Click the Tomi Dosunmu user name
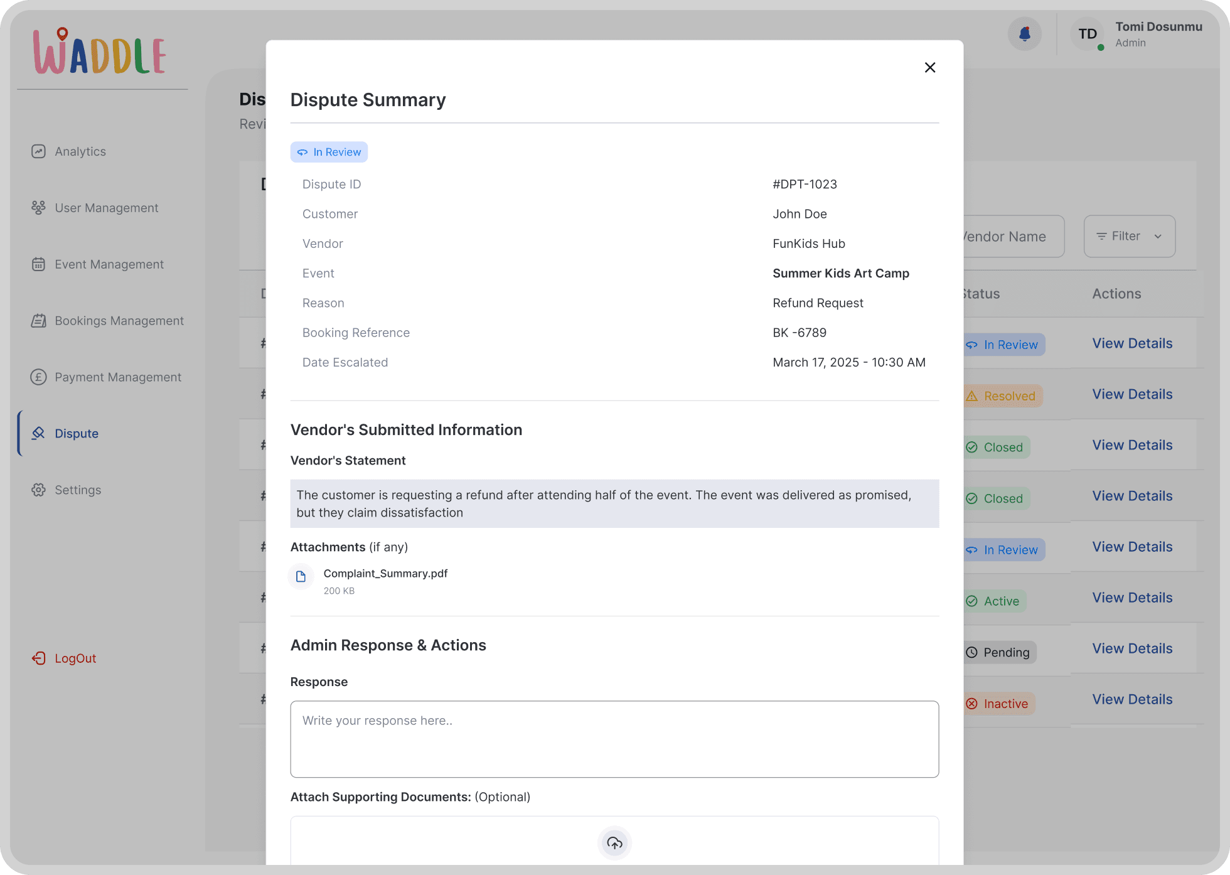This screenshot has width=1230, height=875. coord(1158,26)
